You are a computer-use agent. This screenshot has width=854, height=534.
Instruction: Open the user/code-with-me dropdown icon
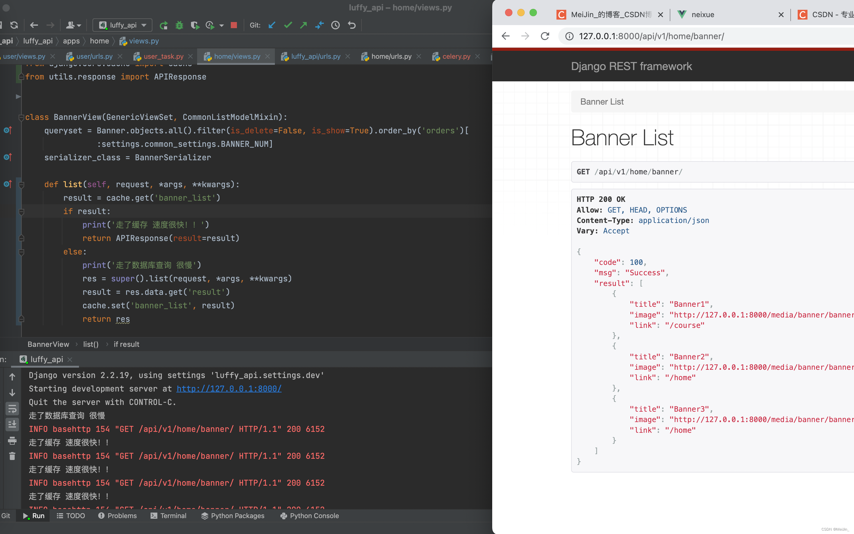click(x=73, y=25)
